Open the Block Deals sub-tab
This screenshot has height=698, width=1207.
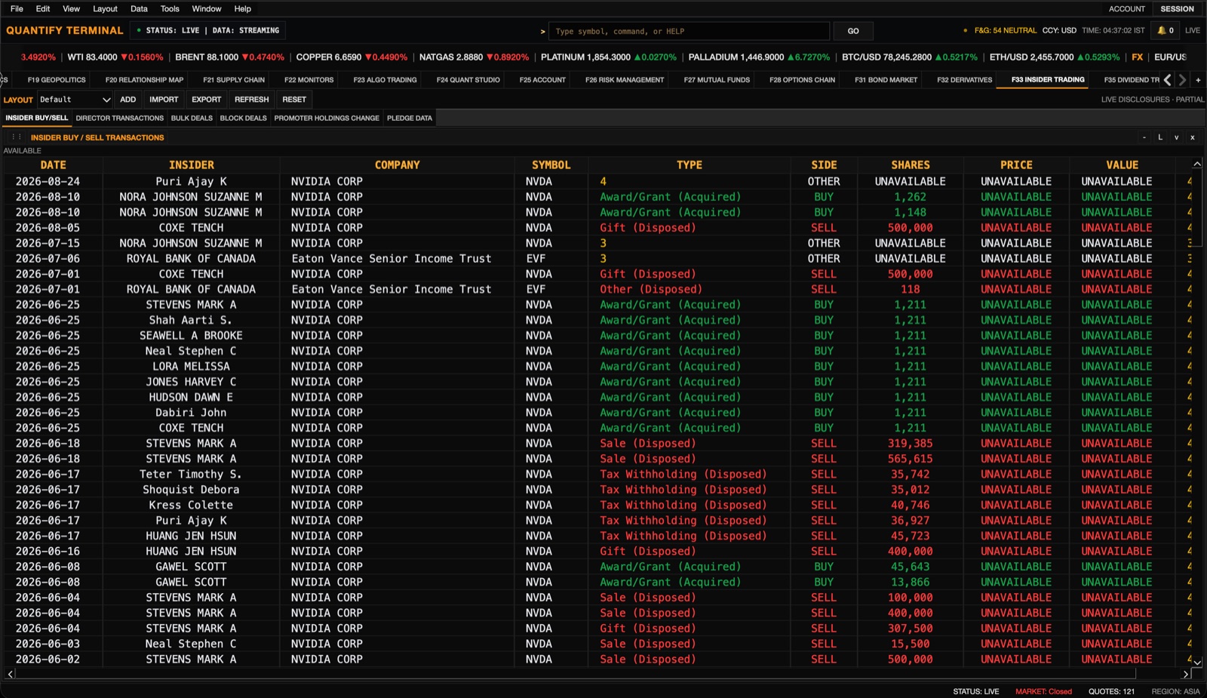click(x=243, y=118)
